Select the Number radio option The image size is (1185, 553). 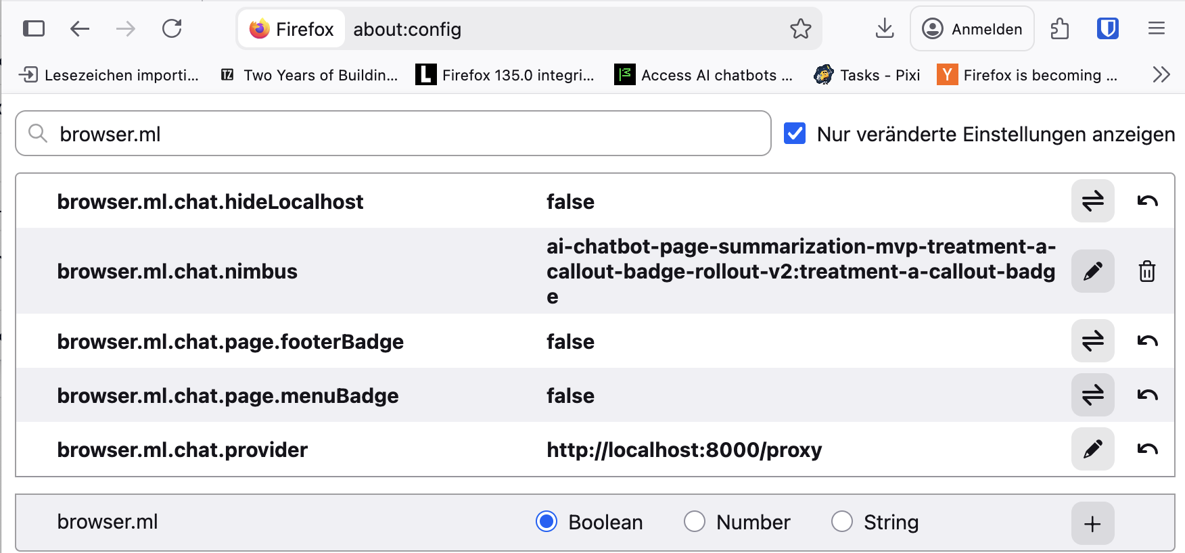click(695, 522)
